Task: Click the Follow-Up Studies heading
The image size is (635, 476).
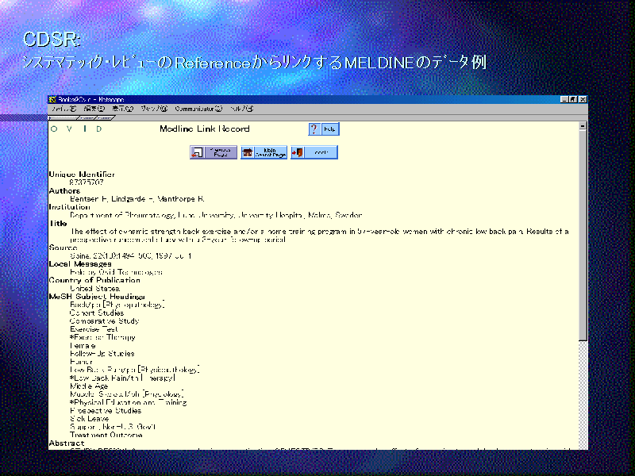Action: [x=102, y=353]
